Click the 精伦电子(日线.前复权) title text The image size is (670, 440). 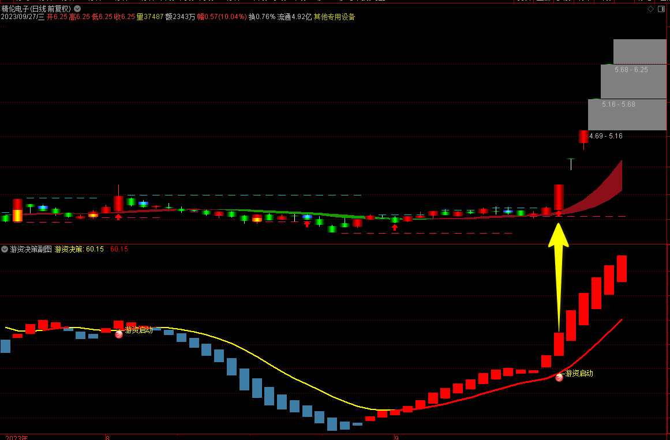coord(36,9)
